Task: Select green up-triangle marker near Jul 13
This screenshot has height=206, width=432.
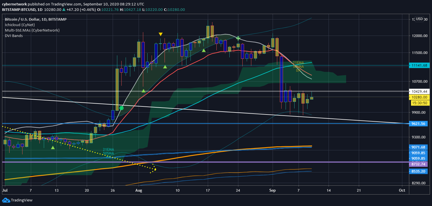Action: pos(53,147)
